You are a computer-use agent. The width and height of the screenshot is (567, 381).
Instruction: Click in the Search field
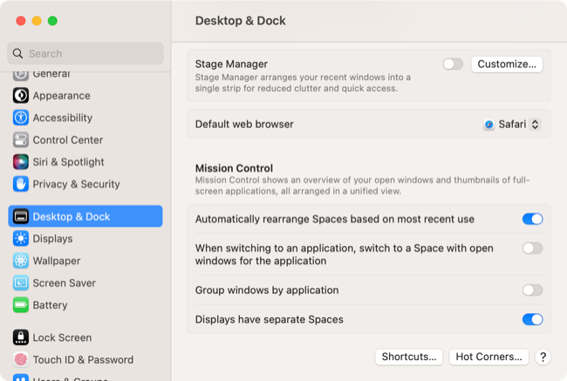point(85,53)
